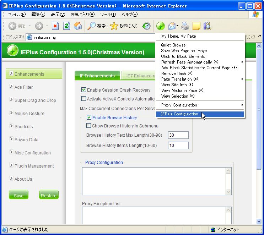Image resolution: width=264 pixels, height=235 pixels.
Task: Open Privacy Data settings
Action: (x=26, y=140)
